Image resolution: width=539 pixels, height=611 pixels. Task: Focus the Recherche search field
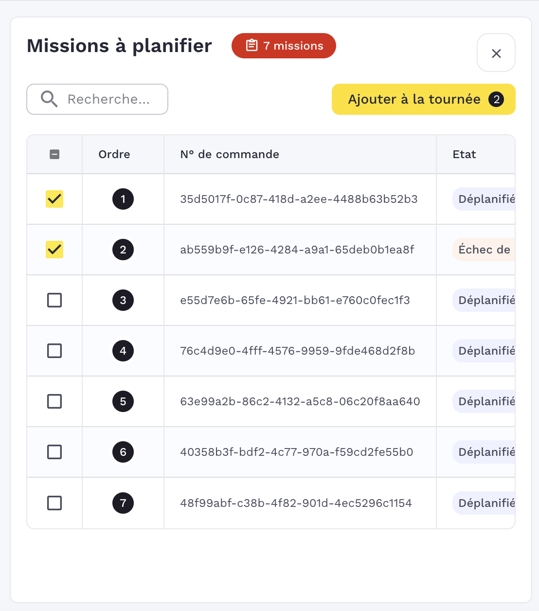[x=108, y=99]
